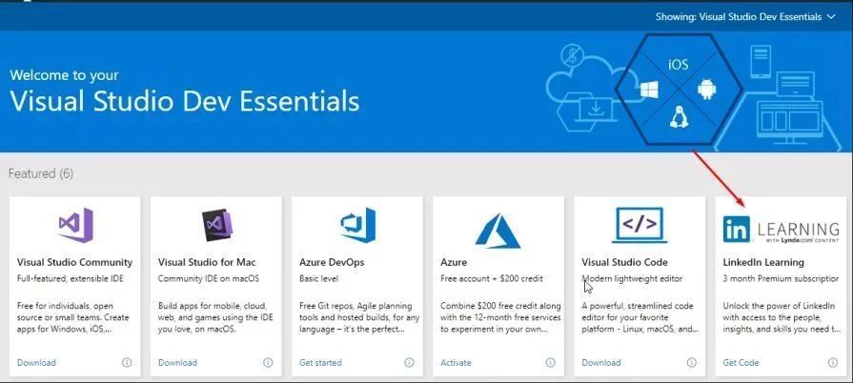Click the Visual Studio Code laptop icon

pyautogui.click(x=639, y=225)
